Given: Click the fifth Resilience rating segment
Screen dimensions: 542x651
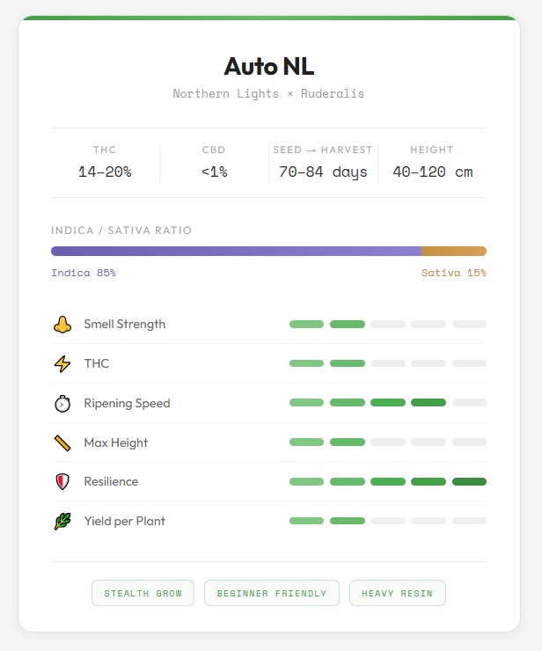Looking at the screenshot, I should coord(469,482).
